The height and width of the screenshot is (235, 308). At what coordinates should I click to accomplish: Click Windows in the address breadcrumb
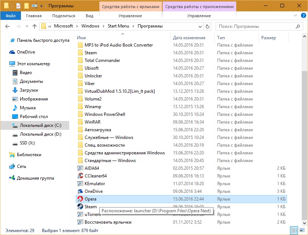(x=91, y=26)
